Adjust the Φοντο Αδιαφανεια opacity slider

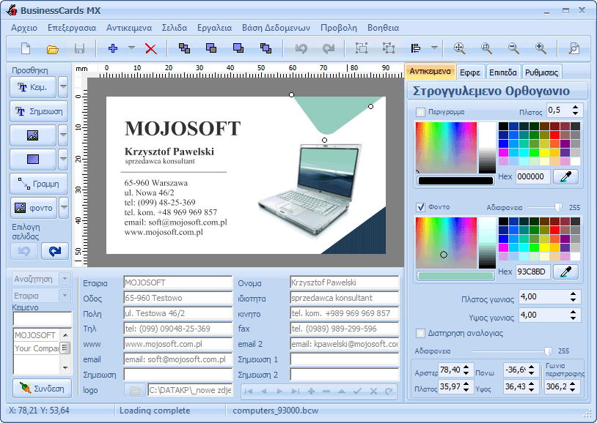pos(558,208)
